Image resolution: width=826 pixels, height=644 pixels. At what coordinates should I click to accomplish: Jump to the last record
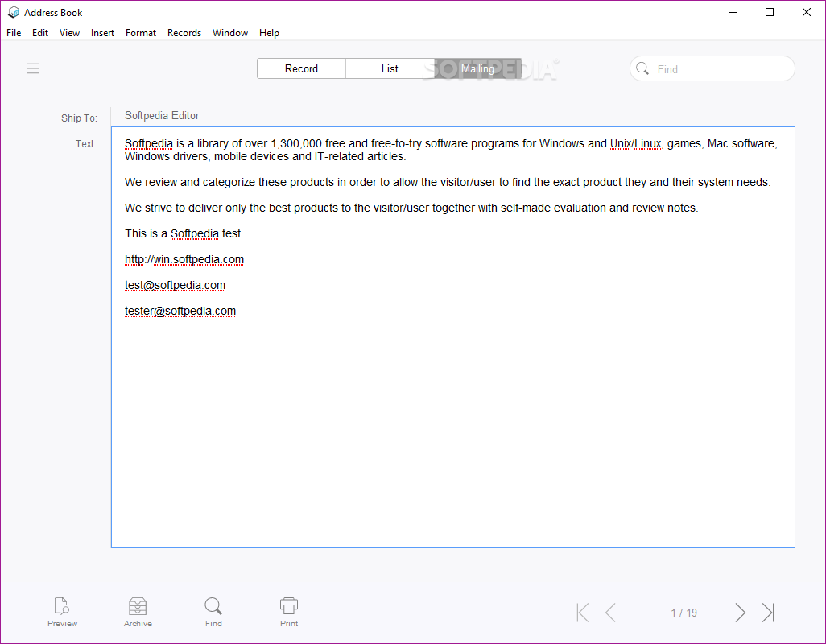tap(769, 613)
